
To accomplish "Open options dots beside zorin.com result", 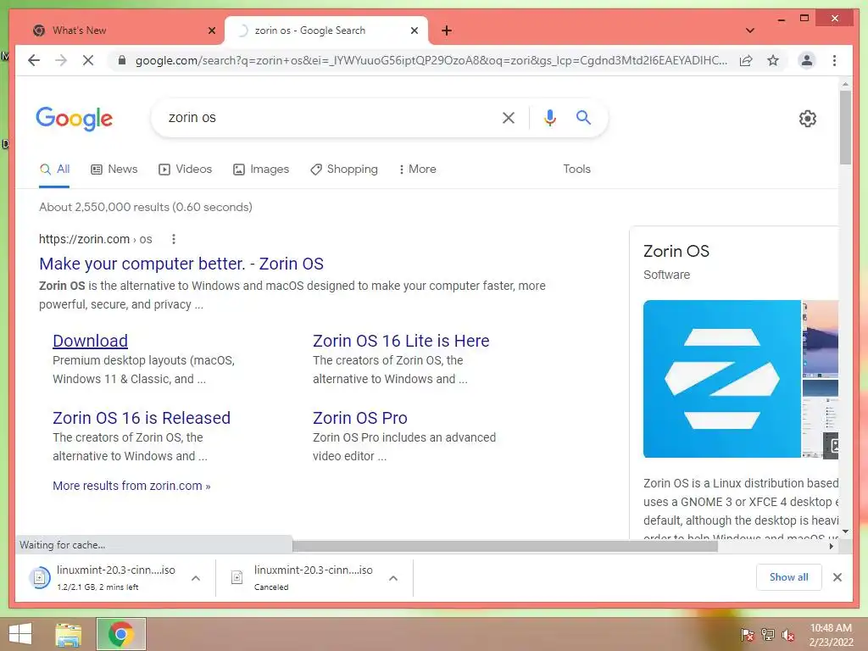I will 174,239.
